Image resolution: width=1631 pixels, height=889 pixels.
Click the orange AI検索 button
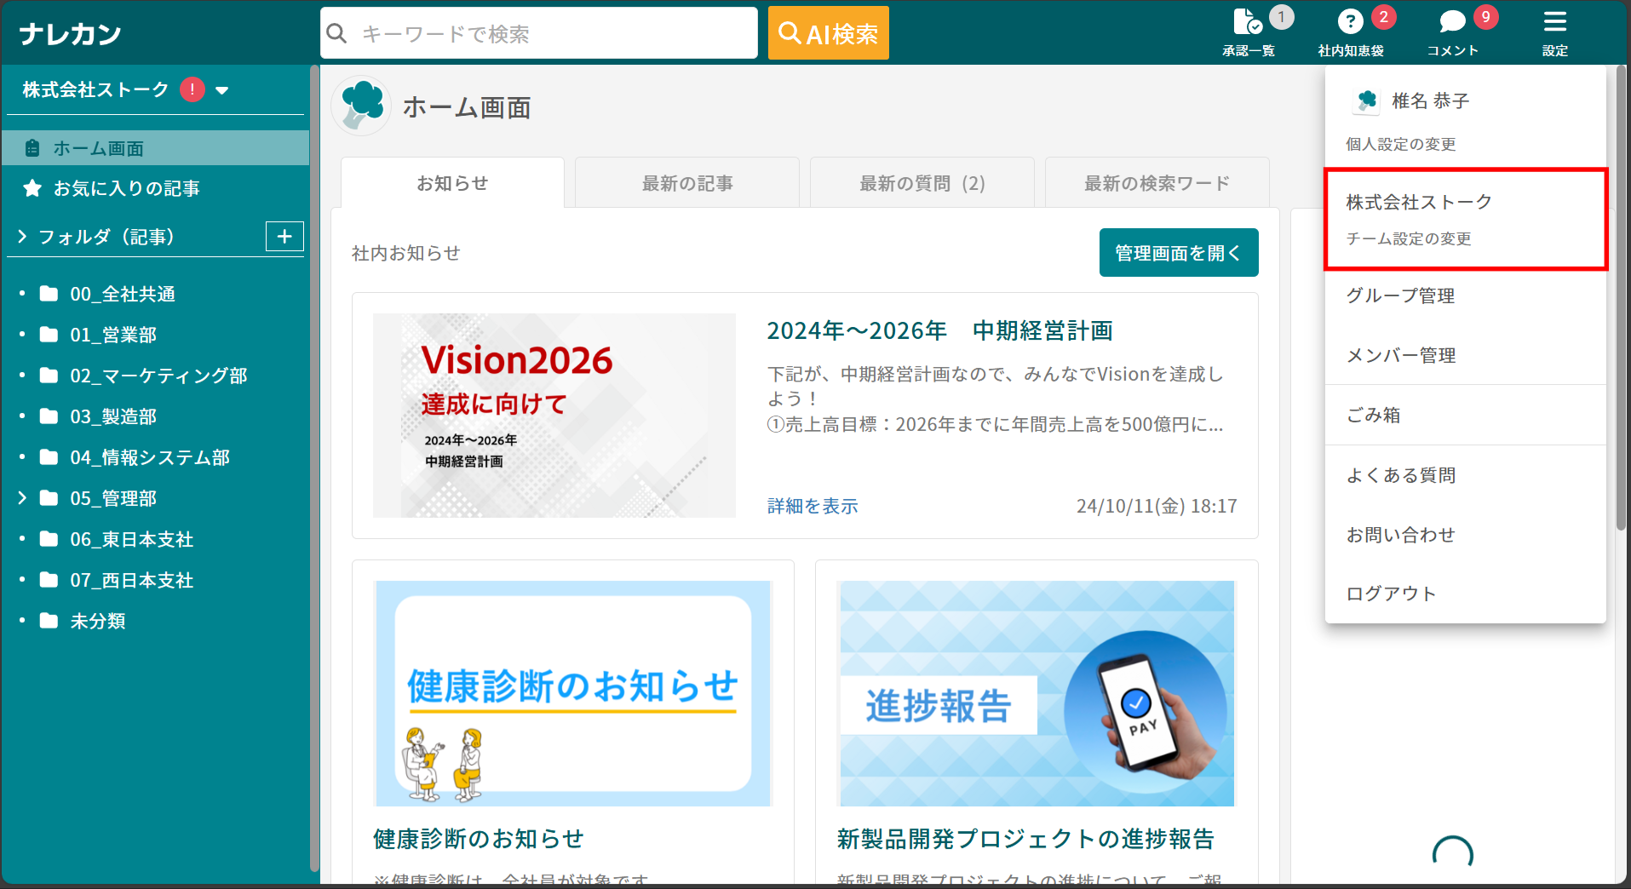(828, 33)
